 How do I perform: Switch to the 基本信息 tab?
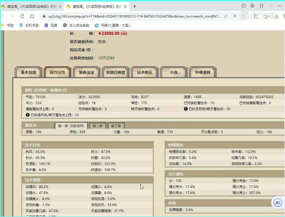[x=28, y=72]
